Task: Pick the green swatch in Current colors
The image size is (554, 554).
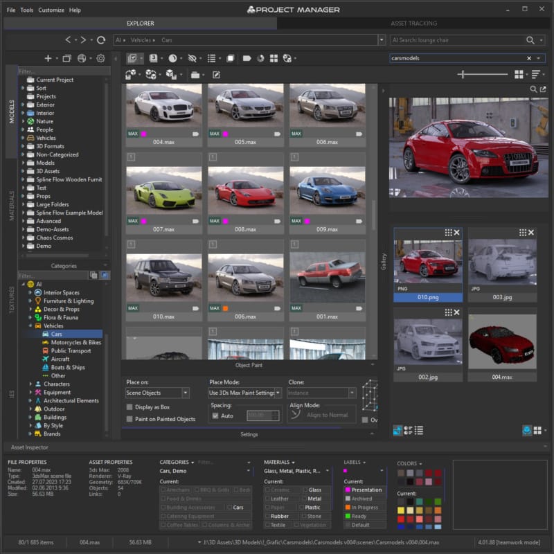Action: 438,501
